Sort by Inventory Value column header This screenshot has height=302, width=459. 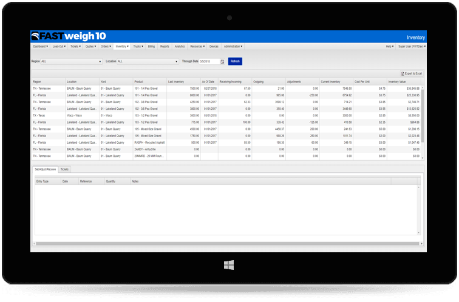click(x=404, y=82)
